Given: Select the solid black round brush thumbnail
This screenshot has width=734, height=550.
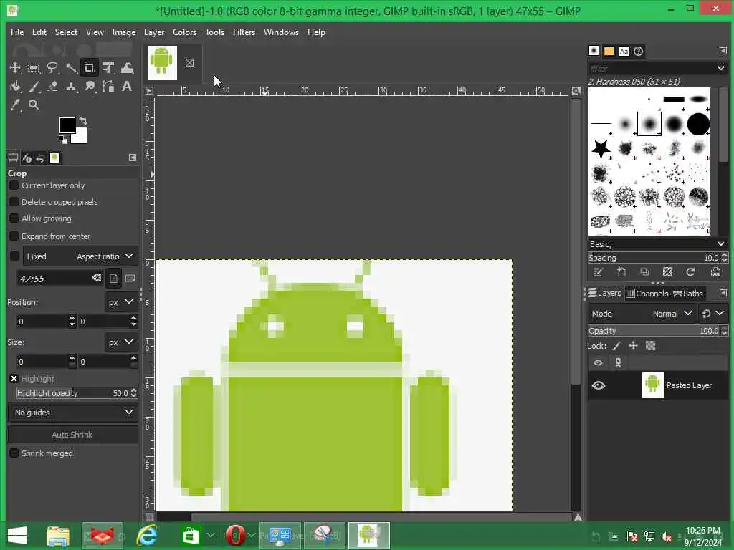Looking at the screenshot, I should click(x=698, y=125).
